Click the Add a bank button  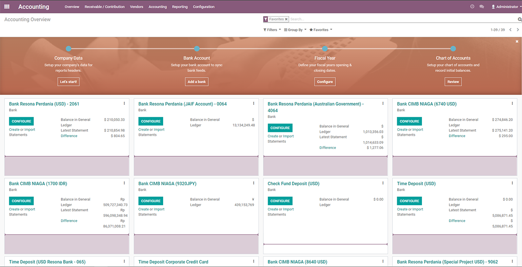click(197, 81)
